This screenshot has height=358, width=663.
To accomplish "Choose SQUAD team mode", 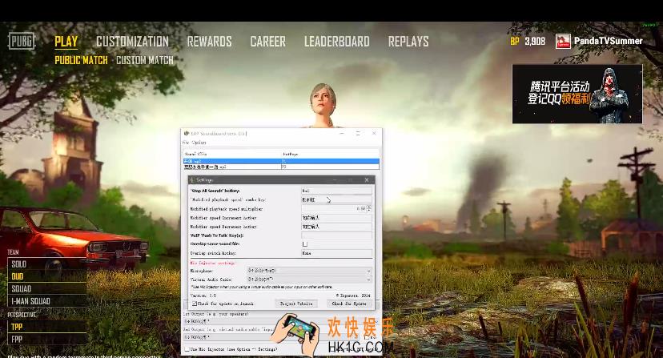I will pos(46,288).
